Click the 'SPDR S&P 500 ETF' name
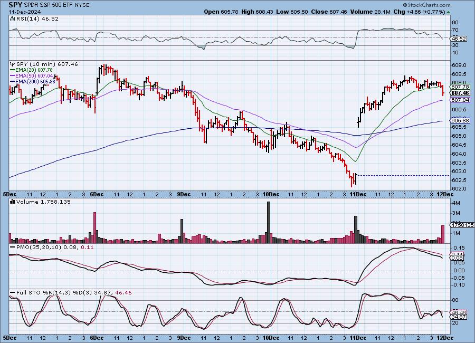The height and width of the screenshot is (343, 475). pos(48,5)
